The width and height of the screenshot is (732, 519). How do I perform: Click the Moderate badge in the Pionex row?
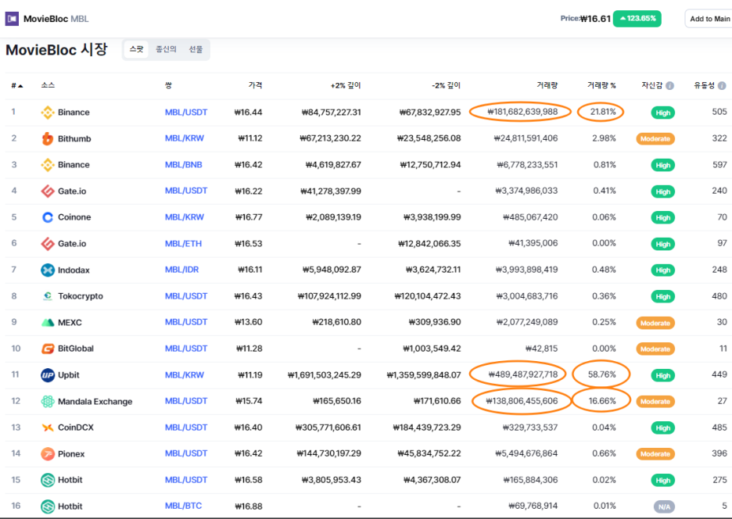655,453
